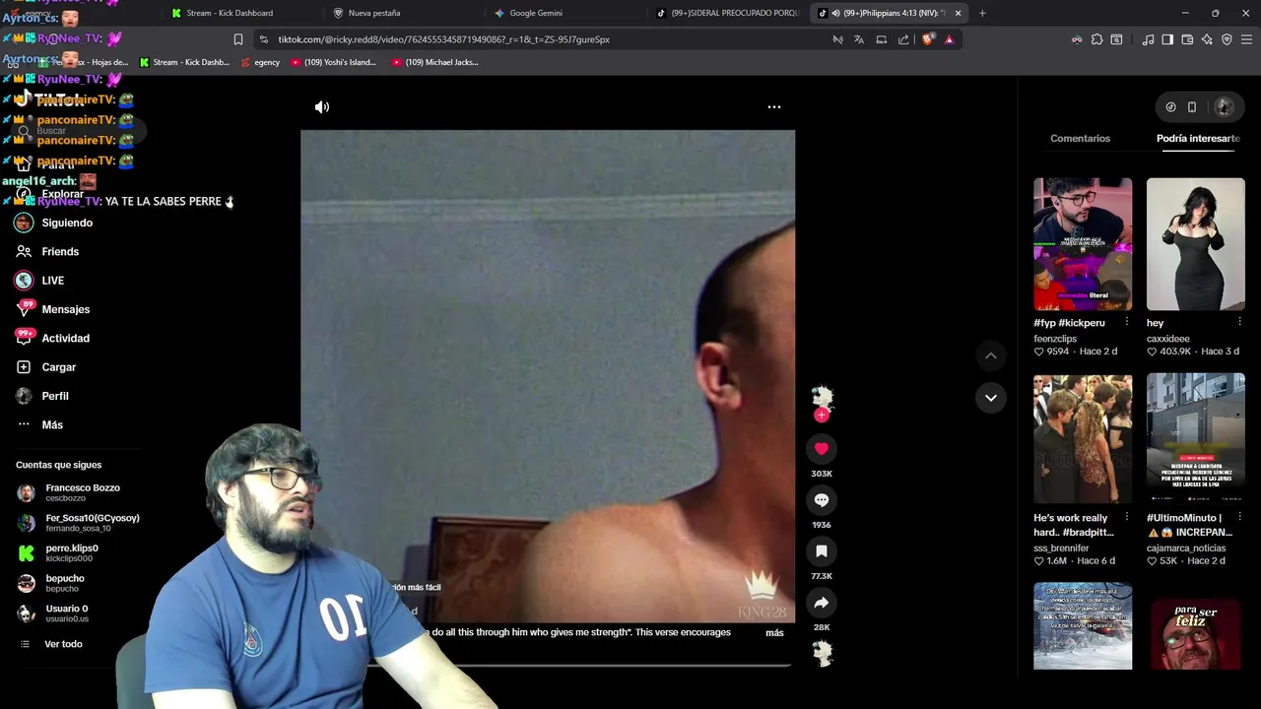Screen dimensions: 1261x709
Task: Open the Brave playlist music-note icon
Action: click(x=1148, y=39)
